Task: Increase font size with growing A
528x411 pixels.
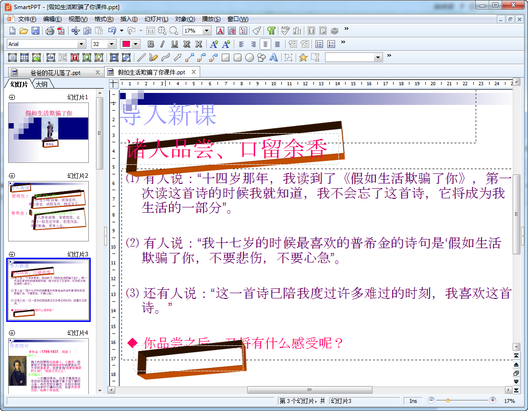Action: (x=214, y=44)
